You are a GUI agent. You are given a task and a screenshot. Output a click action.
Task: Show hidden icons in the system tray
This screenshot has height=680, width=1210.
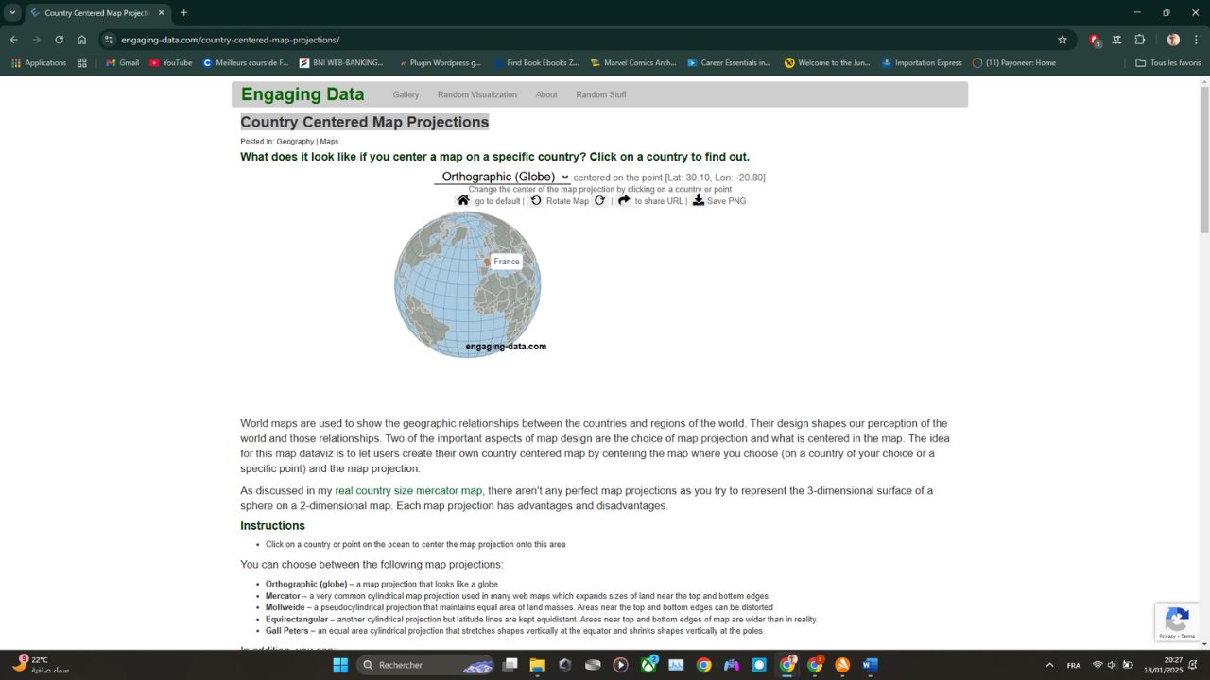pos(1049,665)
